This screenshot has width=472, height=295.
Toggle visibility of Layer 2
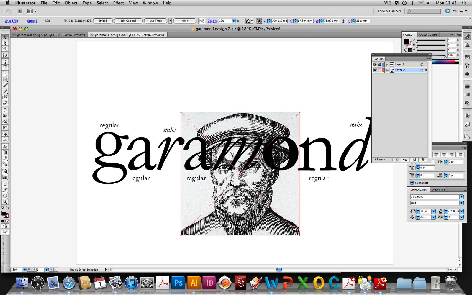(x=375, y=70)
